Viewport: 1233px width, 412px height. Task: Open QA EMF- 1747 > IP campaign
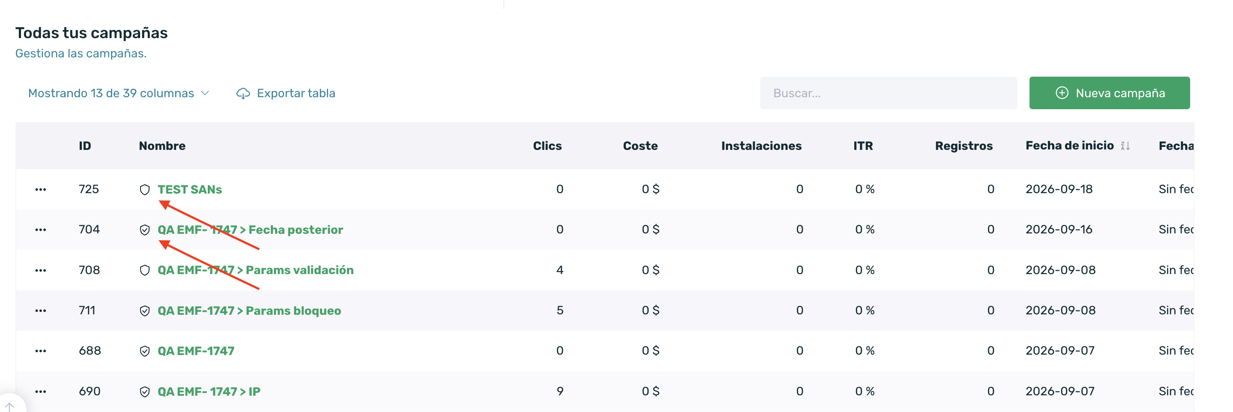(x=209, y=391)
